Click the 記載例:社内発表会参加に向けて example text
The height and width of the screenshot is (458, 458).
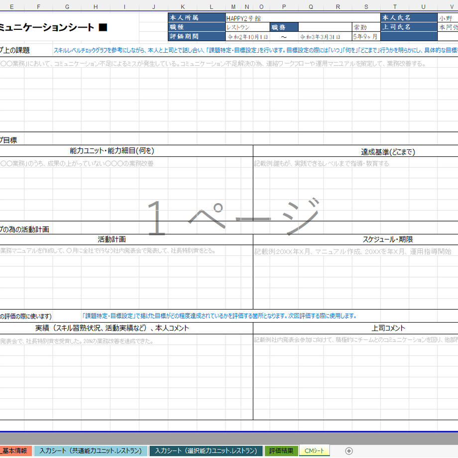[x=355, y=340]
